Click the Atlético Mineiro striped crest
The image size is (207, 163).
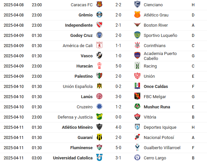[99, 127]
